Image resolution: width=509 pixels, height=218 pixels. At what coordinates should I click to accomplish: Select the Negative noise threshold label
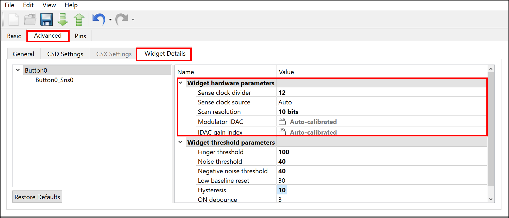(x=233, y=171)
